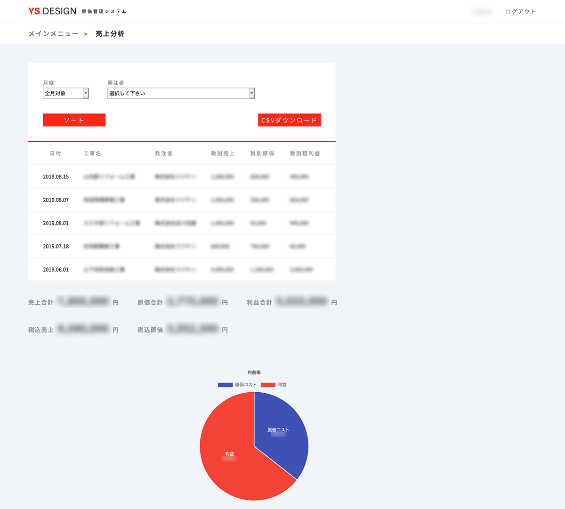
Task: Toggle the blue 原価コスト legend swatch
Action: pyautogui.click(x=226, y=385)
